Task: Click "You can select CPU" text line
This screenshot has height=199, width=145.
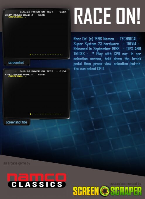Action: click(89, 69)
